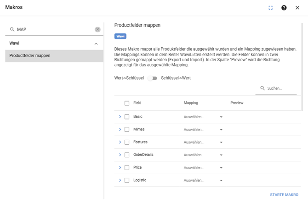This screenshot has width=308, height=205.
Task: Collapse the Wawi category section
Action: pyautogui.click(x=96, y=44)
